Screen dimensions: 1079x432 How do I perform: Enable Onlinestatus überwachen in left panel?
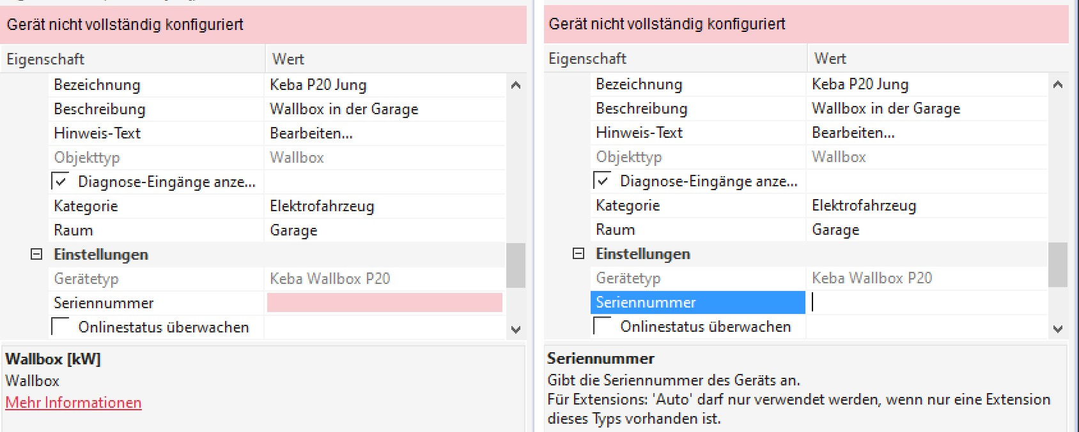tap(60, 327)
